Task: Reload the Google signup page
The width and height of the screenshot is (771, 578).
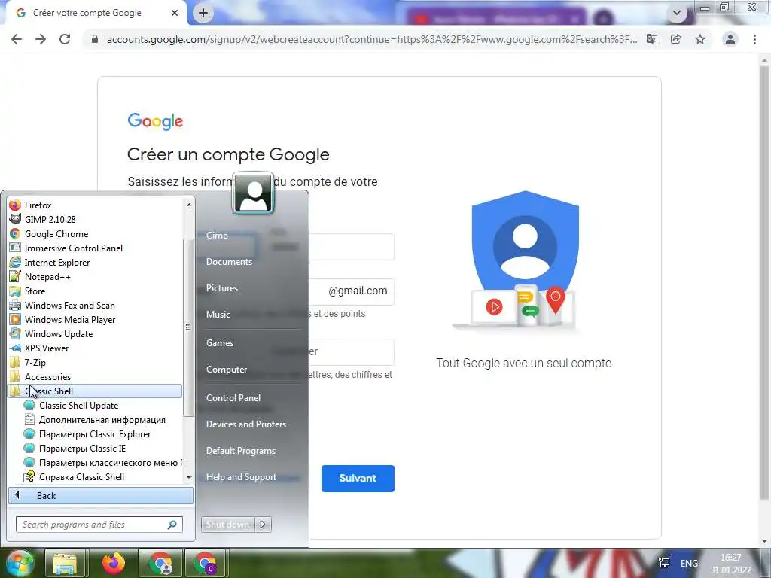Action: (65, 39)
